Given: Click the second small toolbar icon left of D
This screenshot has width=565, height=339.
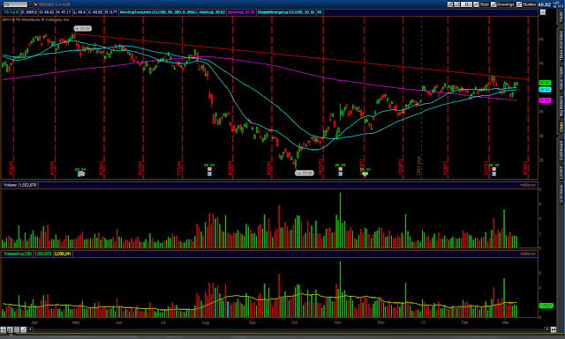Looking at the screenshot, I should pos(457,4).
